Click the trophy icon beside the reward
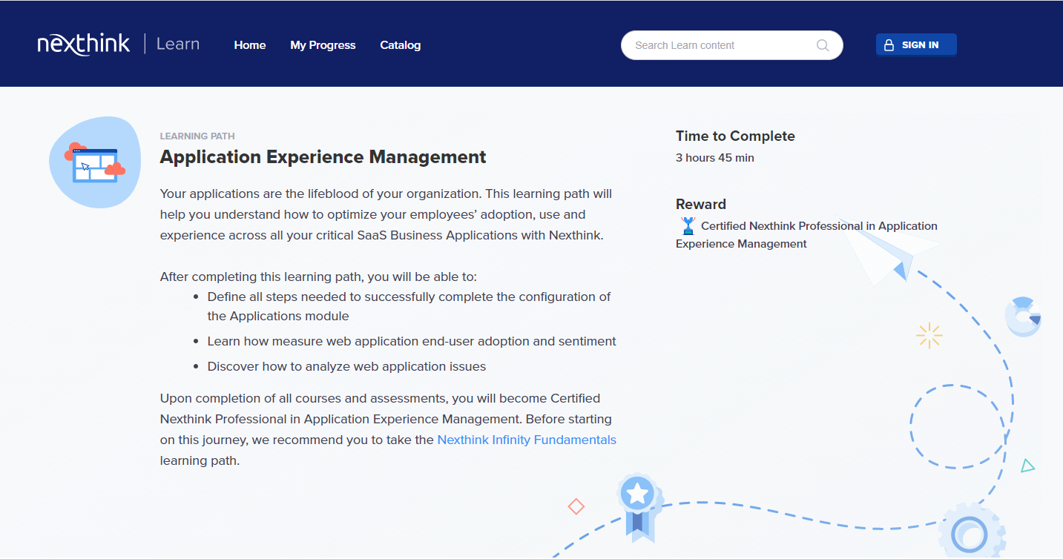1063x559 pixels. pyautogui.click(x=688, y=226)
